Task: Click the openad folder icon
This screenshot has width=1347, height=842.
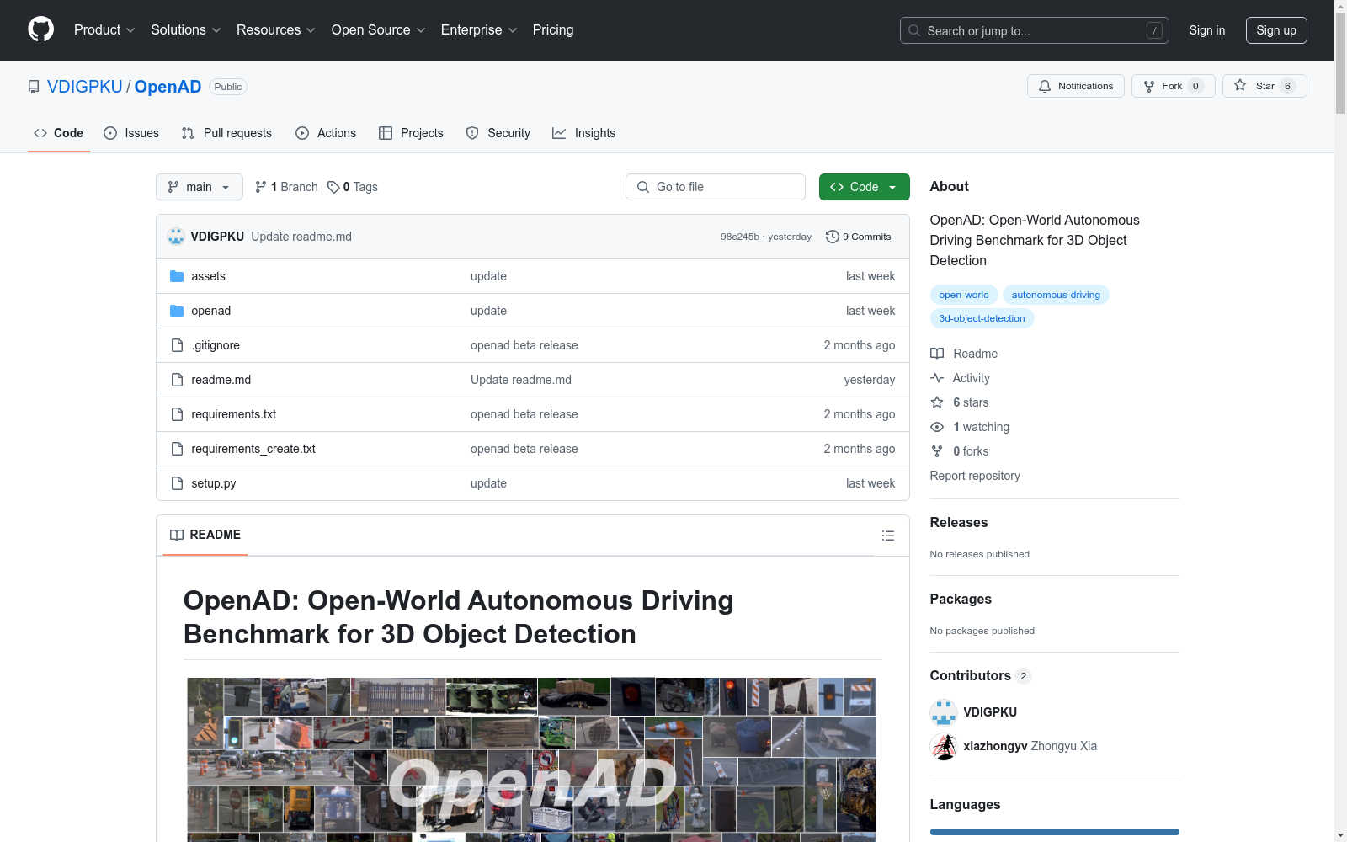Action: (177, 311)
